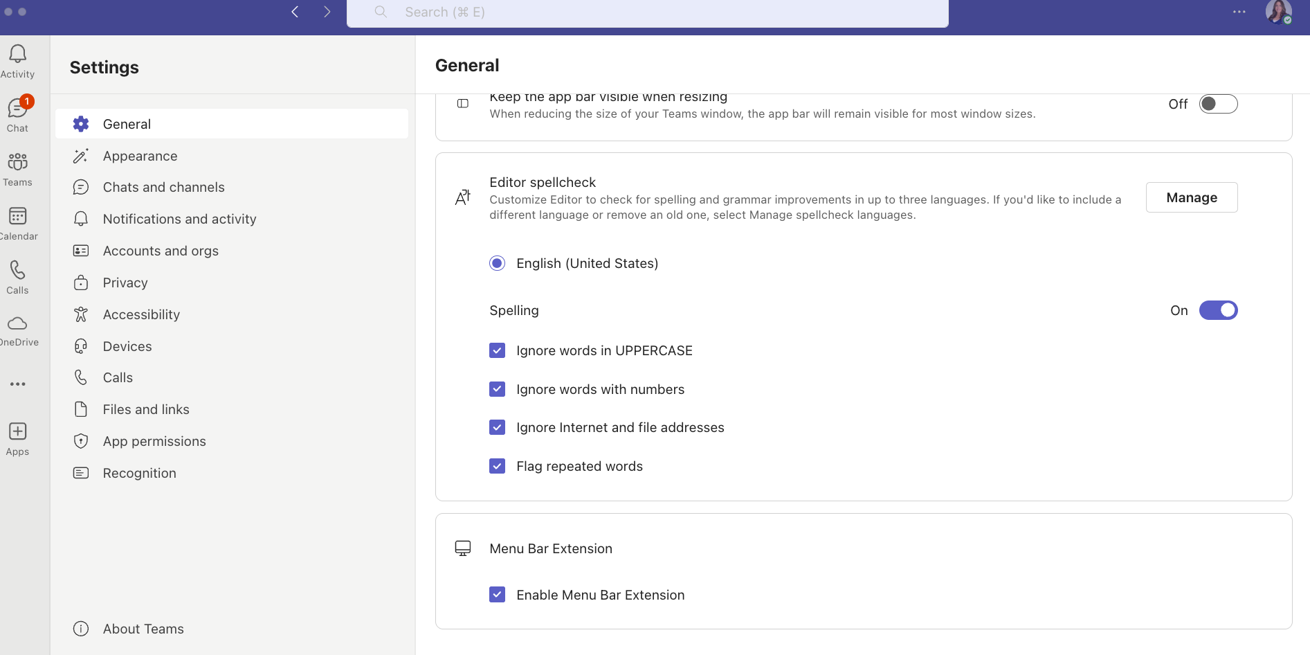
Task: Open the About Teams link
Action: (143, 629)
